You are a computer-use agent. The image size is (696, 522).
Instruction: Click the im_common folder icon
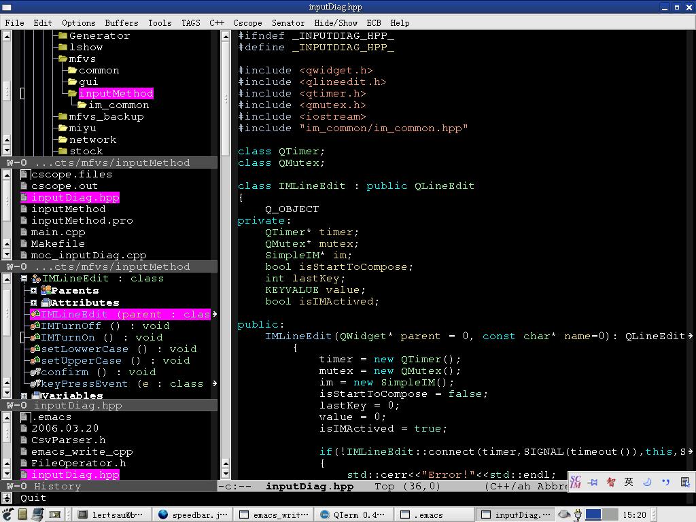(82, 105)
